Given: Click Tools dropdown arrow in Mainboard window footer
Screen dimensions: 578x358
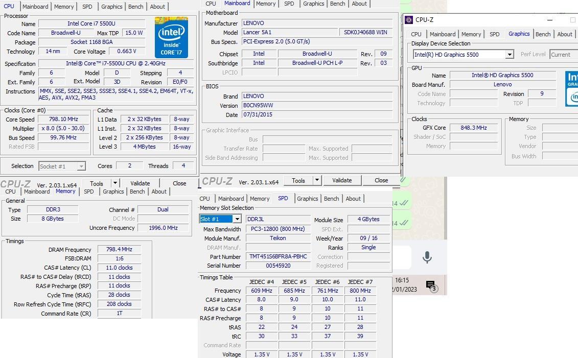Looking at the screenshot, I should coord(317,180).
